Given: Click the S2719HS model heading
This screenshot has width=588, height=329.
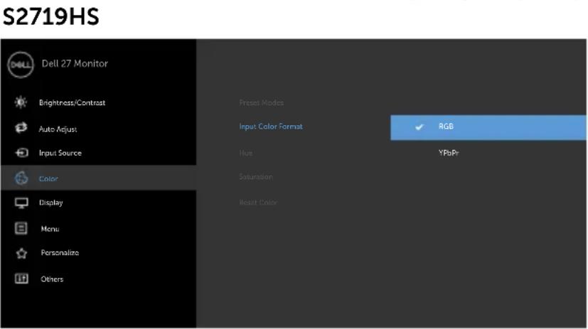Looking at the screenshot, I should tap(51, 16).
